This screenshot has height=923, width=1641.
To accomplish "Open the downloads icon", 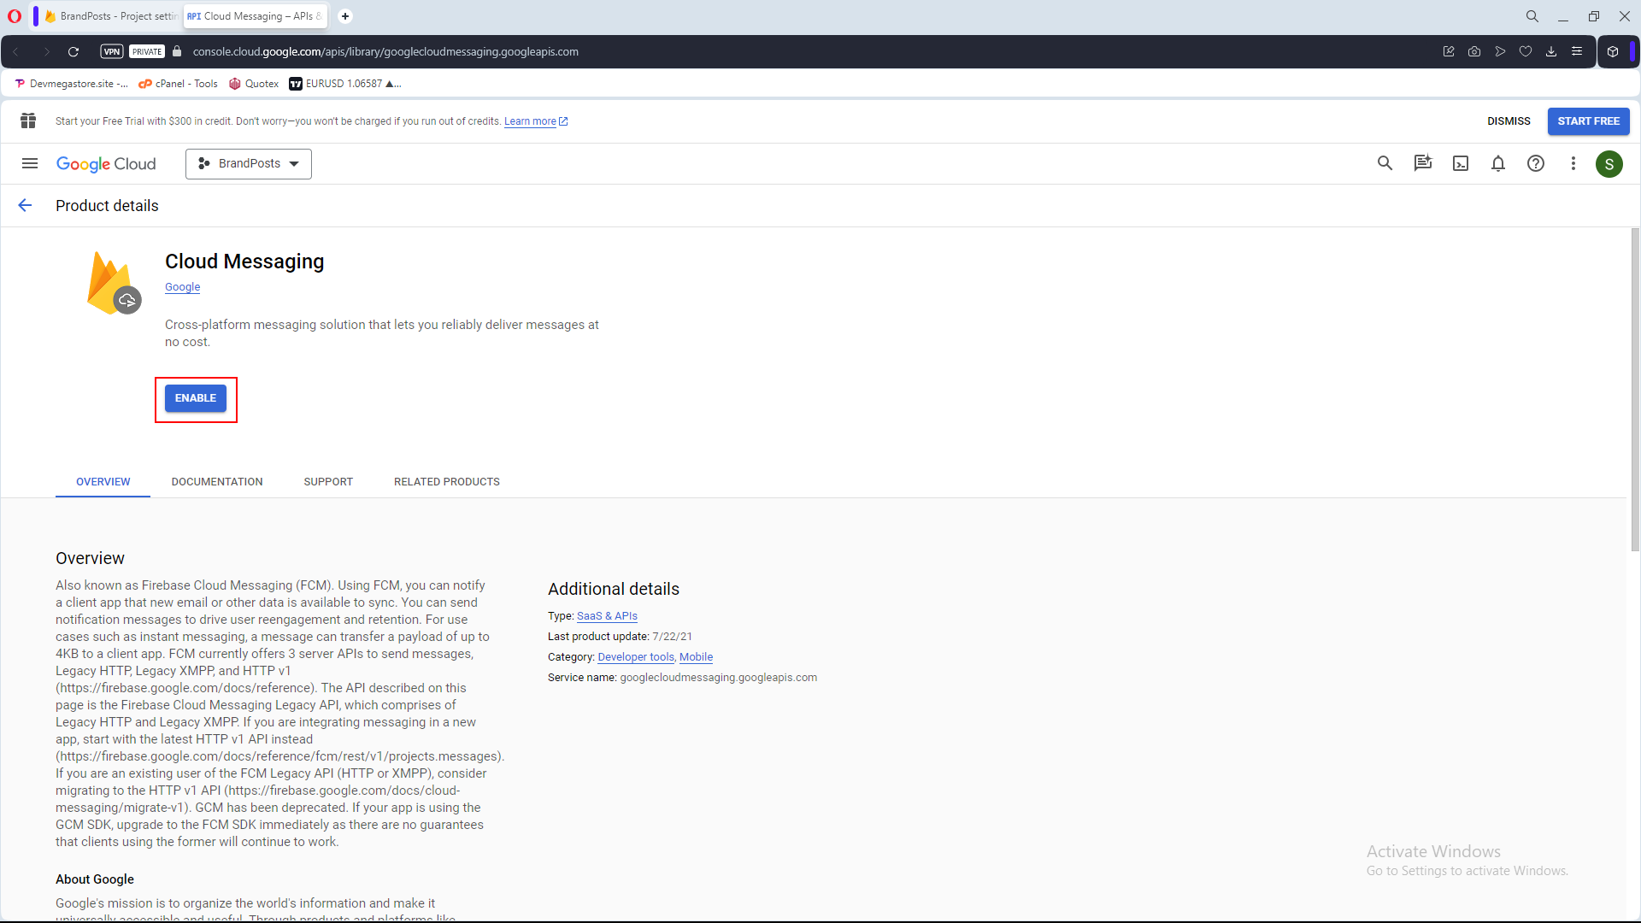I will pos(1551,52).
